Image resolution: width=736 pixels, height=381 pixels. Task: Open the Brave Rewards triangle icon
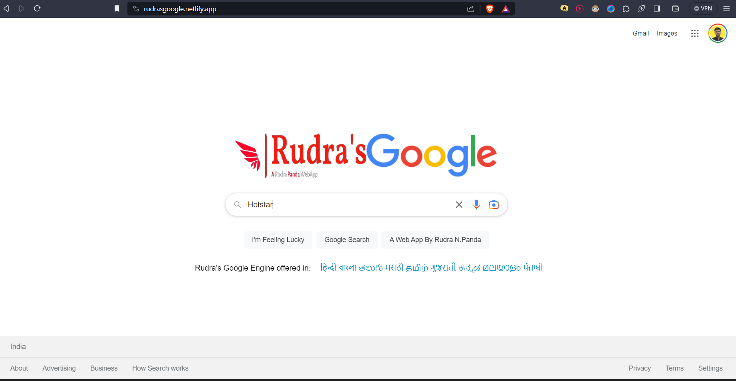point(505,8)
